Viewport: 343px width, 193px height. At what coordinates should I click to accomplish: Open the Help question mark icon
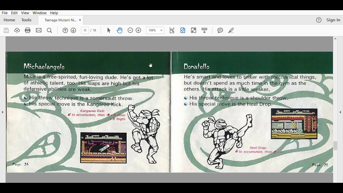[x=319, y=20]
